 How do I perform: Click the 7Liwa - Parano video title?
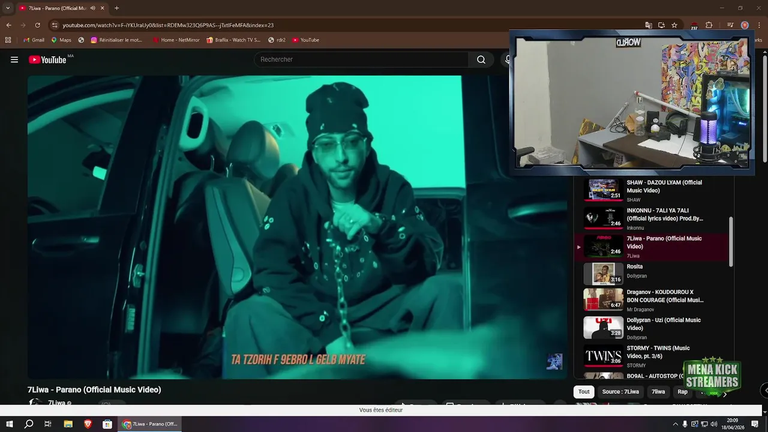(x=94, y=389)
